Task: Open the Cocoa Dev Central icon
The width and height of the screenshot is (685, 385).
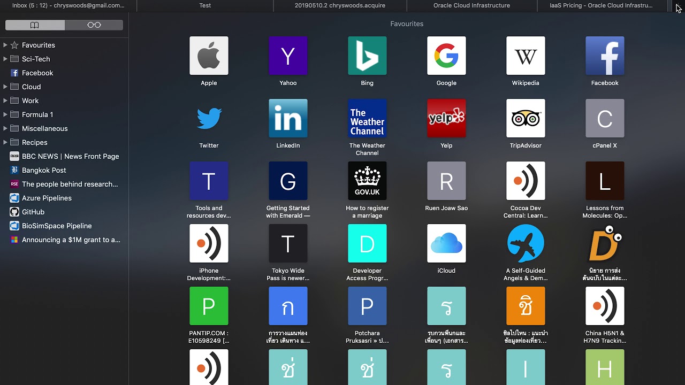Action: tap(526, 181)
